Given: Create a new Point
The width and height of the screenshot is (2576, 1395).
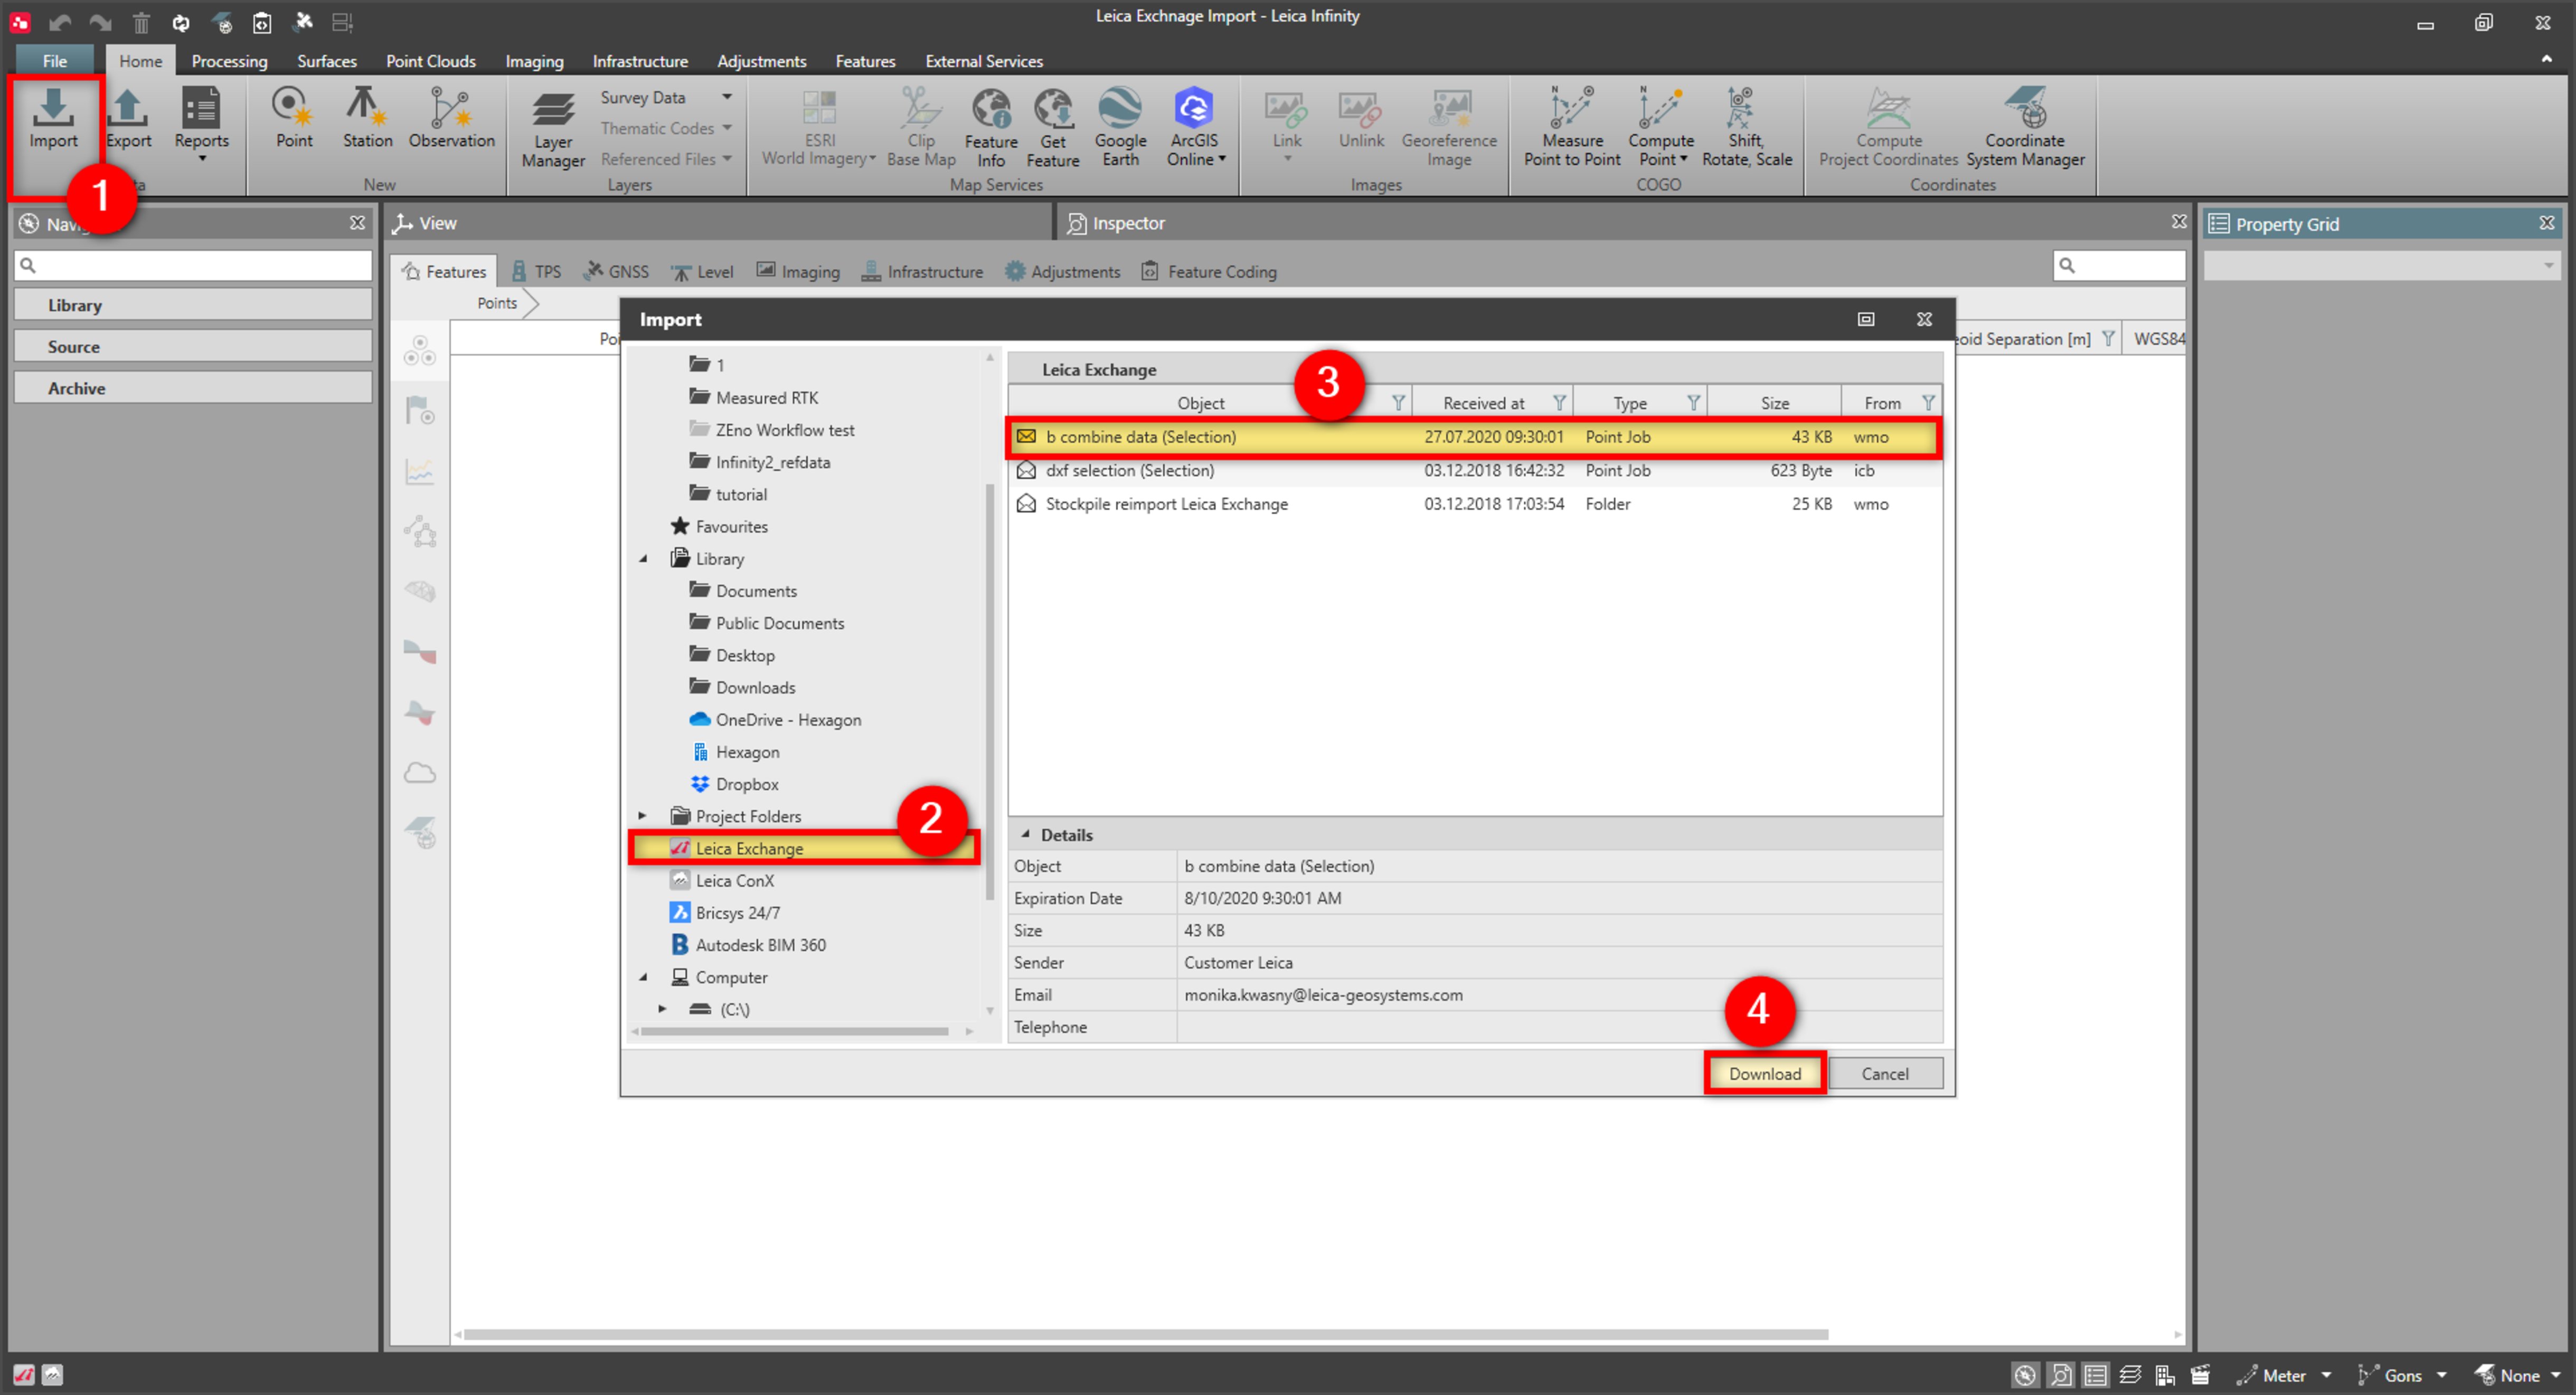Looking at the screenshot, I should [x=294, y=119].
